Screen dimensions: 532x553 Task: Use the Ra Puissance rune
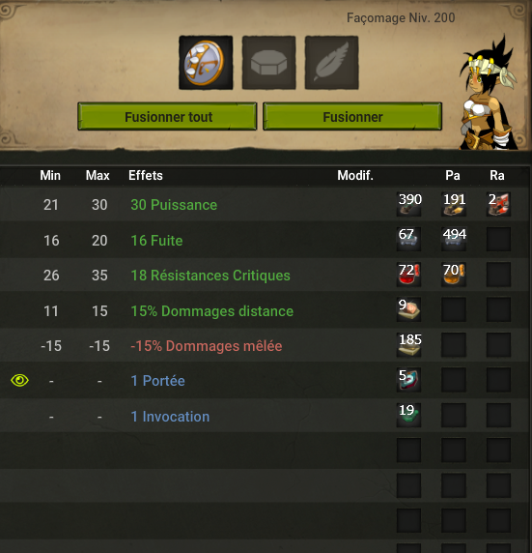(498, 204)
